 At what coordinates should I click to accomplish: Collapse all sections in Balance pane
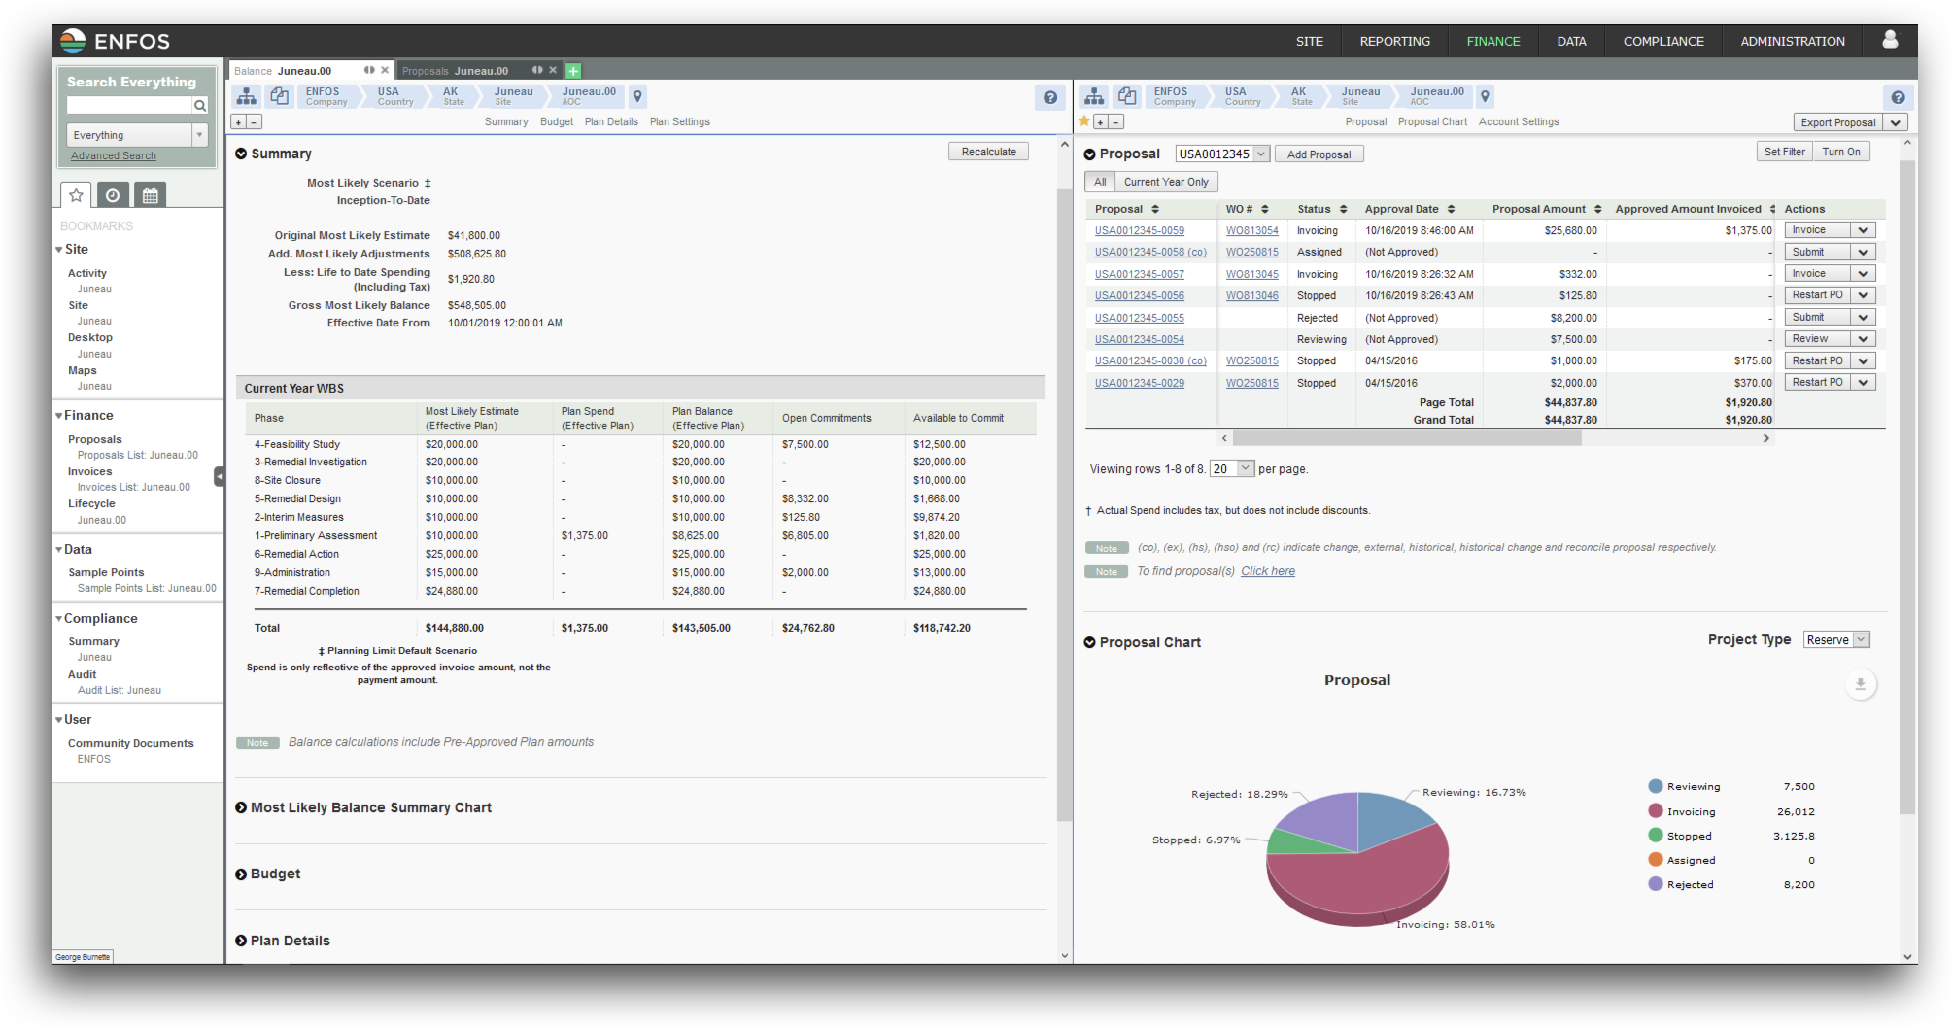254,122
